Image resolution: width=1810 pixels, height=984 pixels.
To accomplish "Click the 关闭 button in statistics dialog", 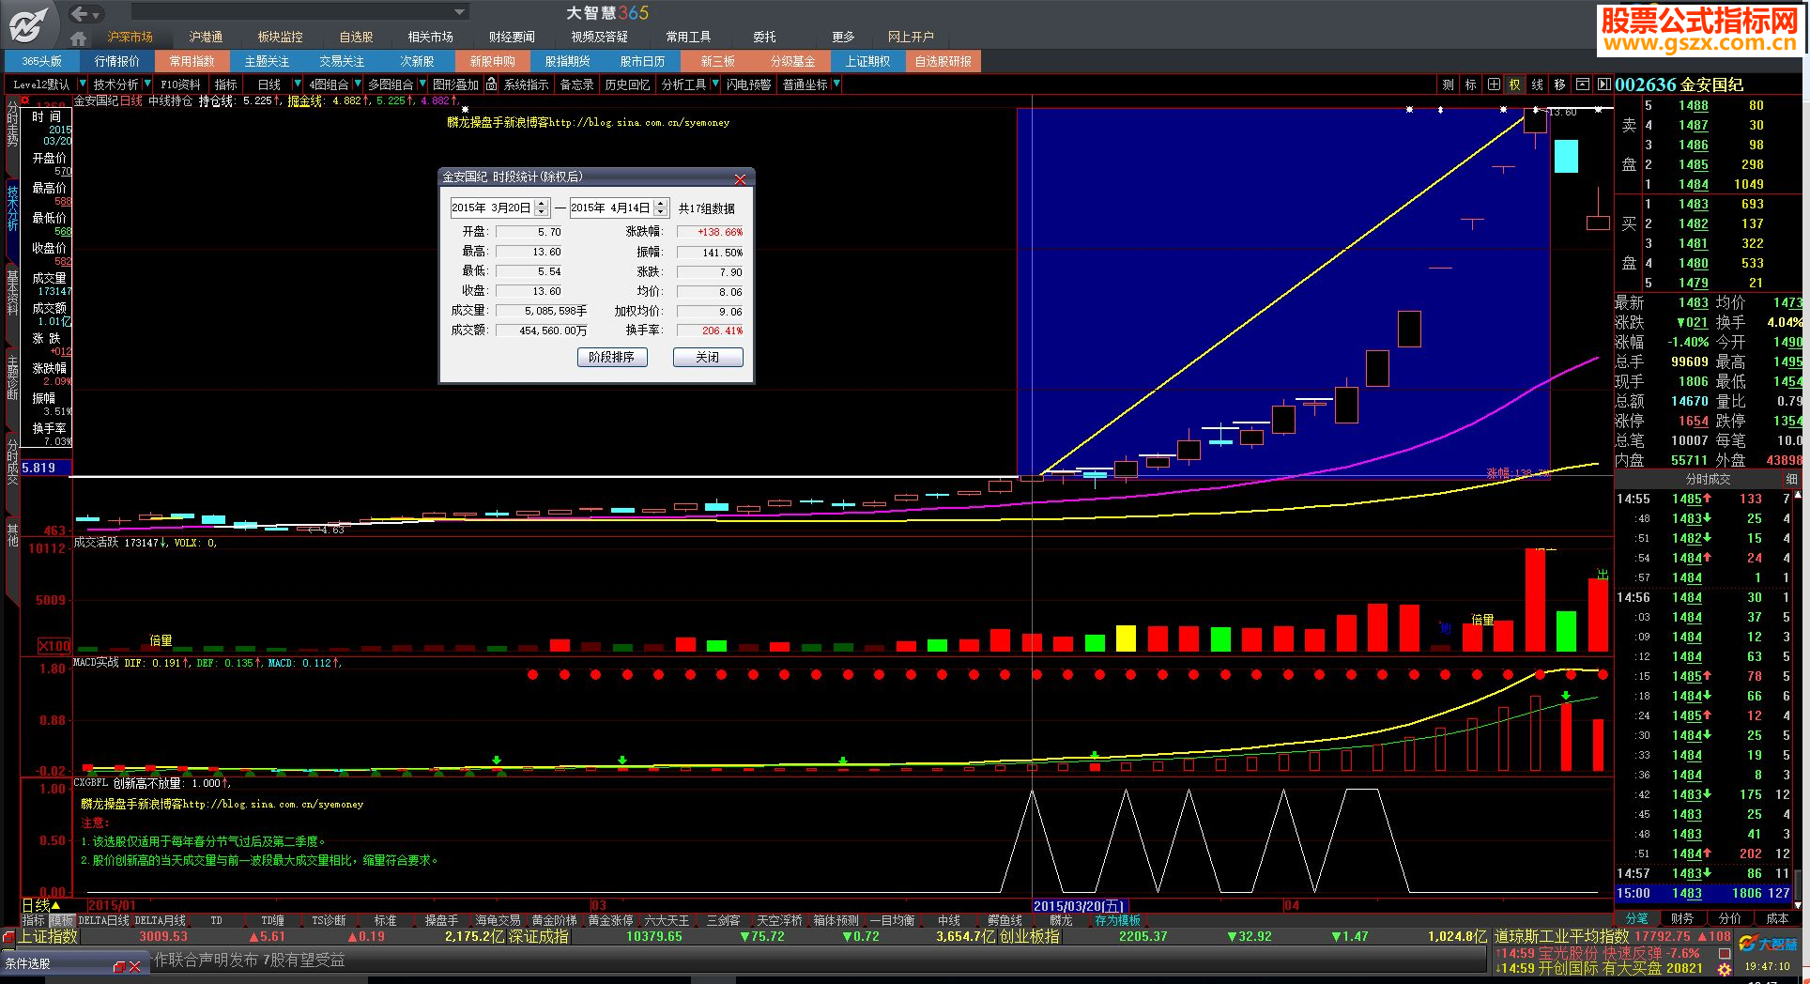I will [707, 357].
